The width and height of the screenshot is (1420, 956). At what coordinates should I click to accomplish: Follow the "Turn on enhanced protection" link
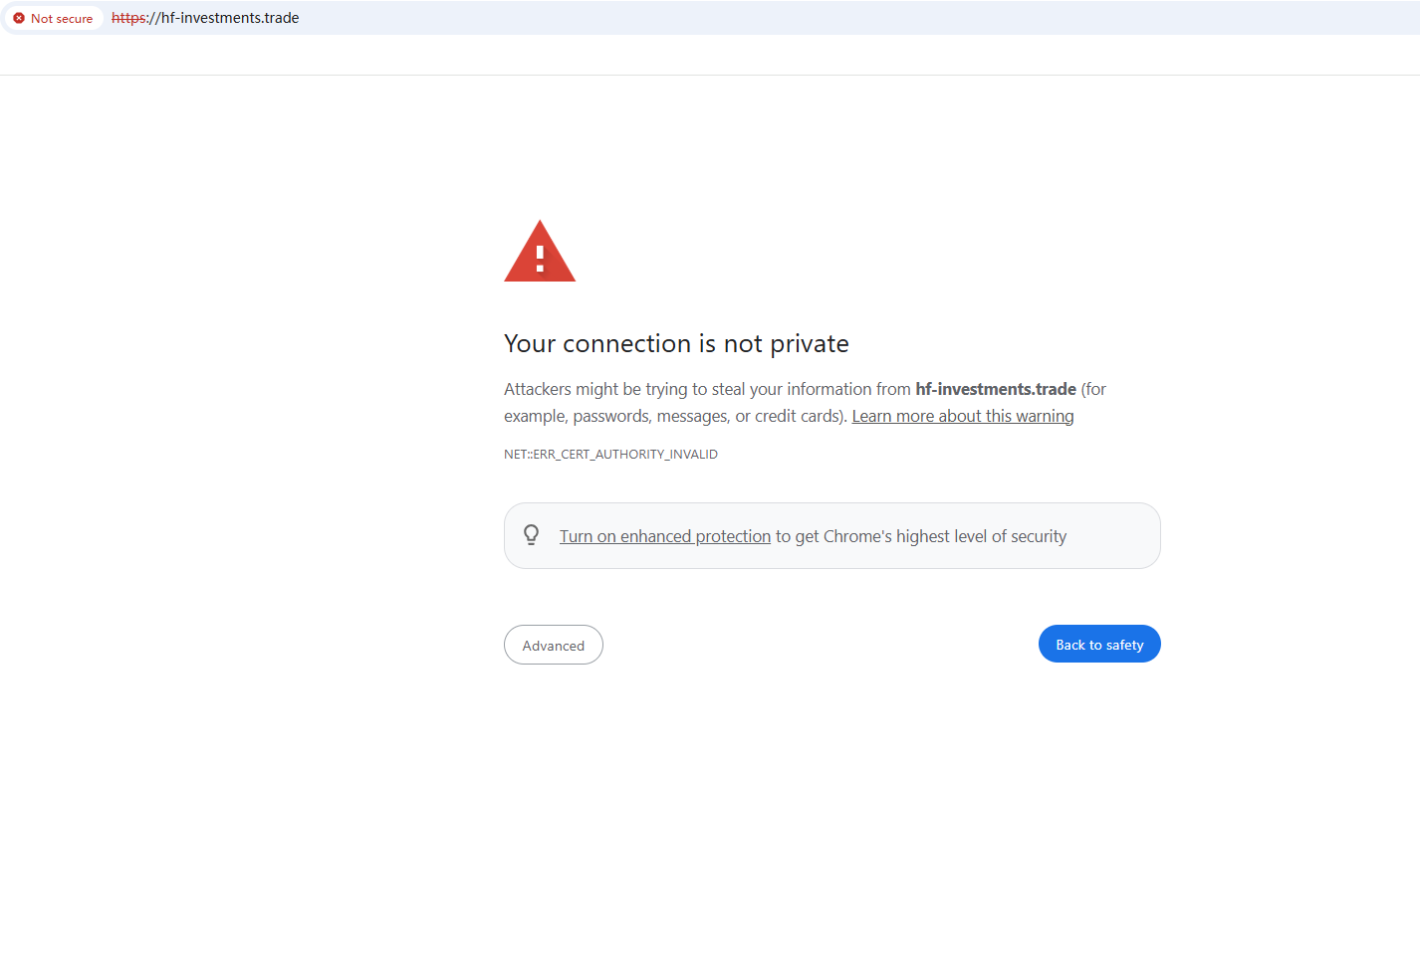pos(664,536)
